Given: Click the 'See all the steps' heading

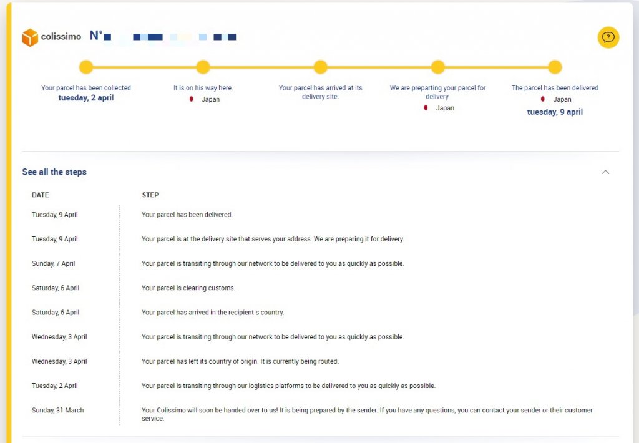Looking at the screenshot, I should (54, 172).
